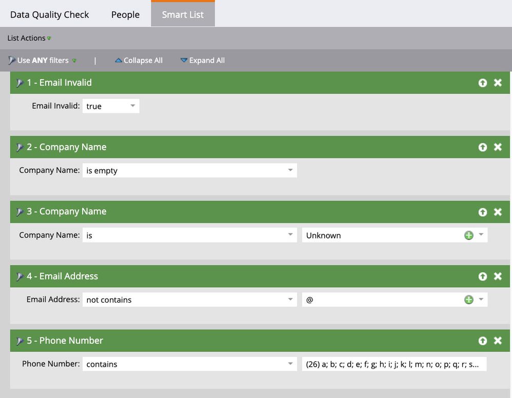The height and width of the screenshot is (398, 512).
Task: Move Phone Number filter up with arrow icon
Action: [482, 341]
